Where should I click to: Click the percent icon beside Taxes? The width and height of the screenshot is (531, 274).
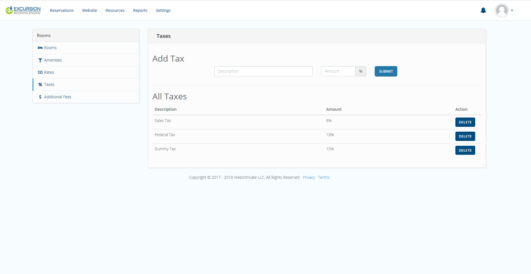(x=40, y=84)
